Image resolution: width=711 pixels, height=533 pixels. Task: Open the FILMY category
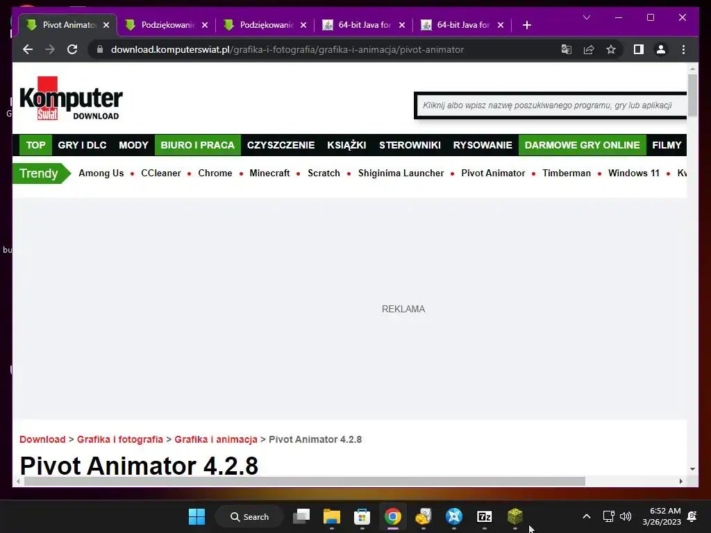[x=667, y=145]
